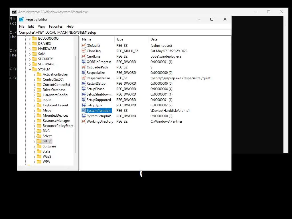Click the folder icon of the DRIVERS key
Image resolution: width=292 pixels, height=219 pixels.
35,43
